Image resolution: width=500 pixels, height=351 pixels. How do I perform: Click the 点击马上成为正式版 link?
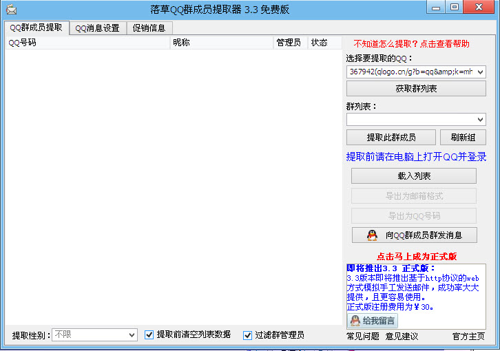click(417, 256)
